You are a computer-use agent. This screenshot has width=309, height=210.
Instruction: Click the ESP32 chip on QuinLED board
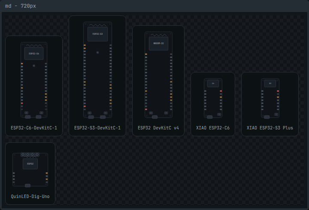30,164
